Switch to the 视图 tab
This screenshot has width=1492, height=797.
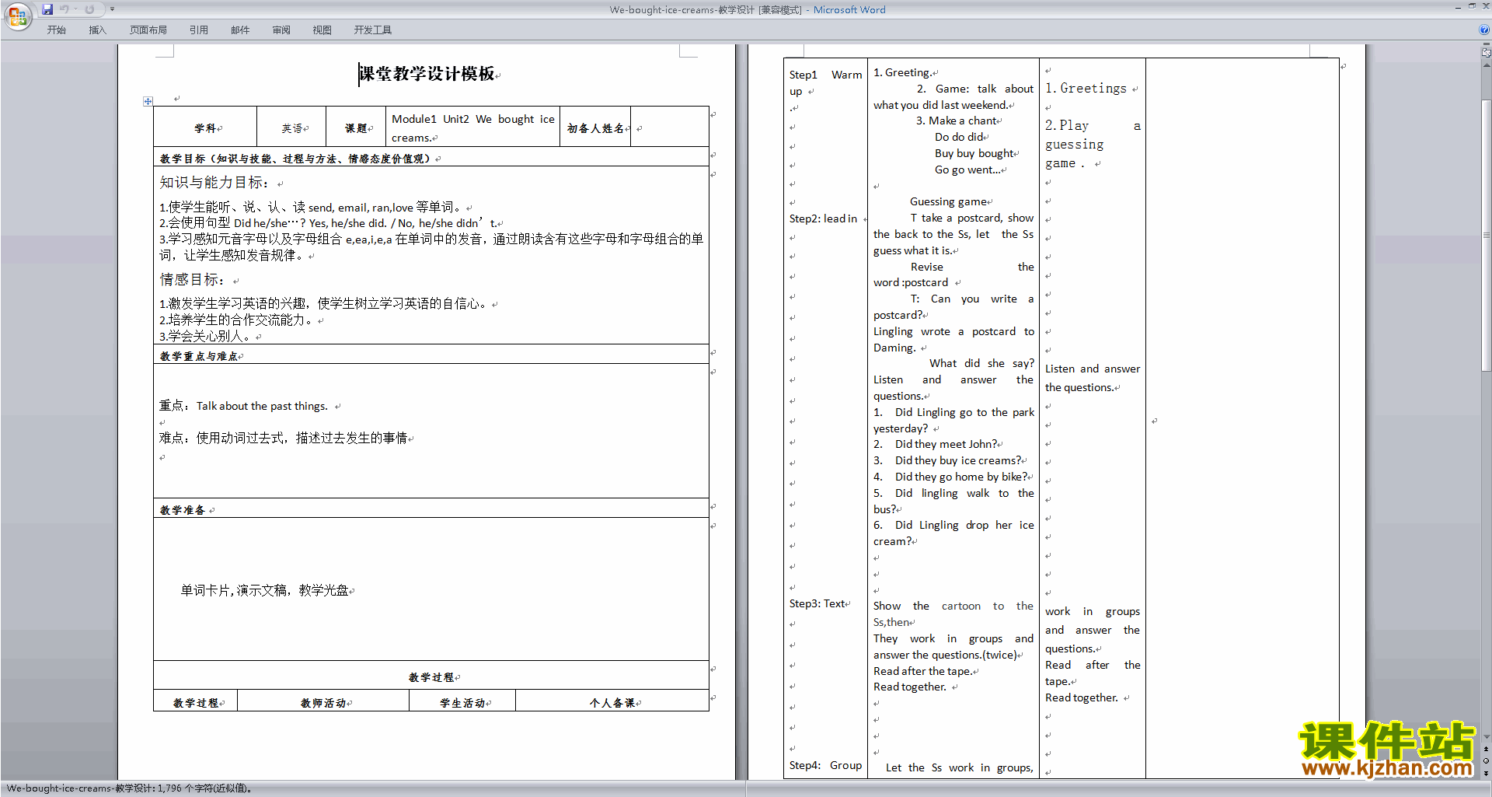click(x=322, y=30)
